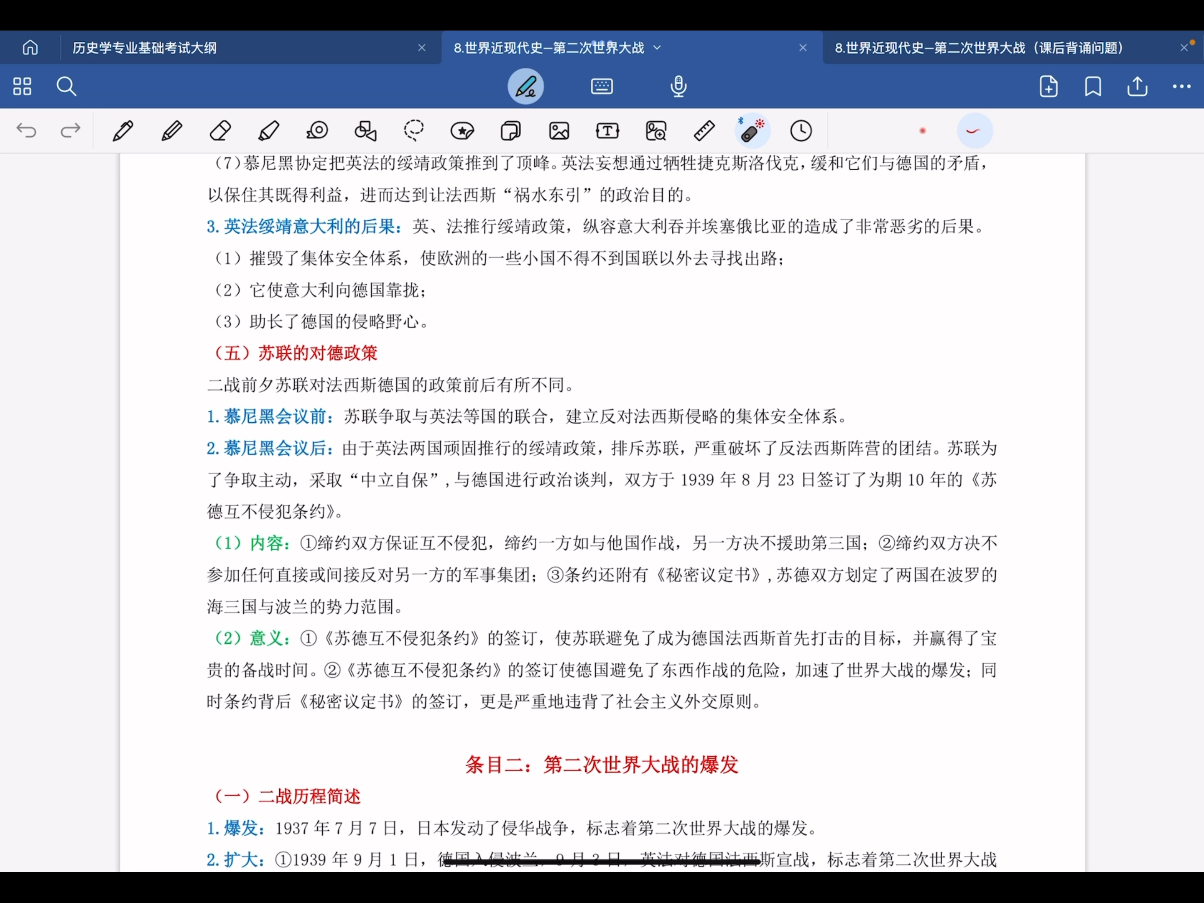Viewport: 1204px width, 903px height.
Task: Select the Tape tool
Action: 317,130
